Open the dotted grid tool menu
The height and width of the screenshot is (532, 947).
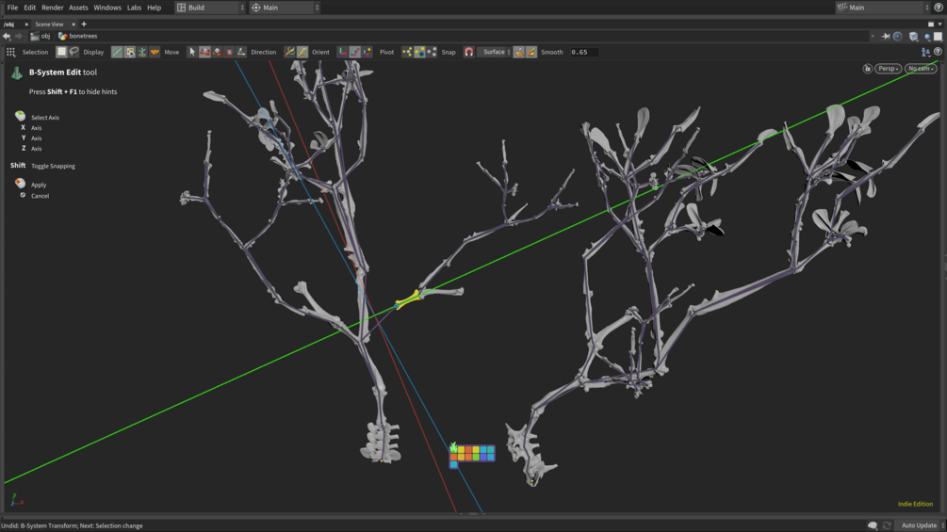[11, 53]
